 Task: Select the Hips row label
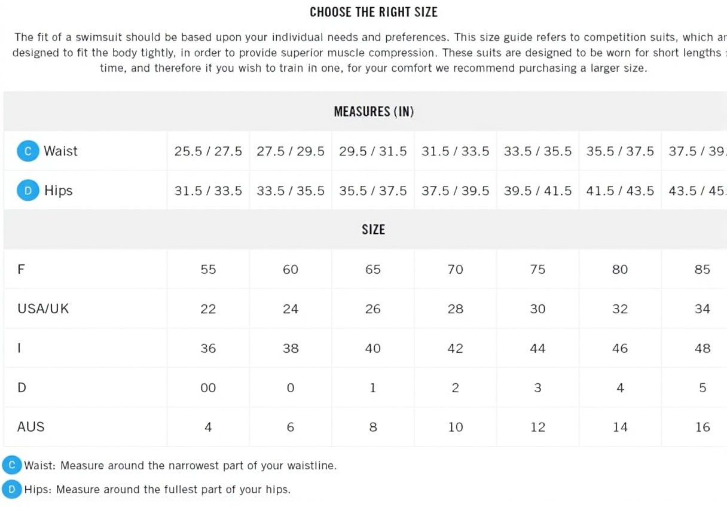[58, 191]
